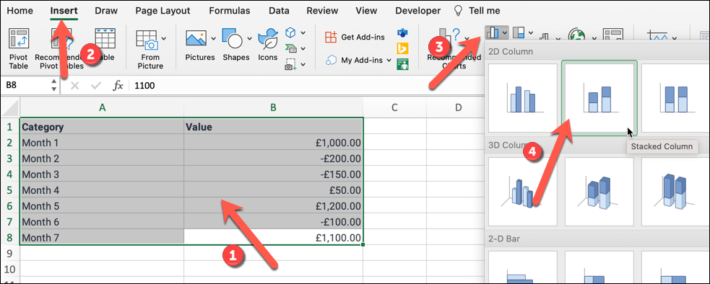Expand the My Add-ins dropdown arrow
This screenshot has width=710, height=284.
tap(389, 60)
